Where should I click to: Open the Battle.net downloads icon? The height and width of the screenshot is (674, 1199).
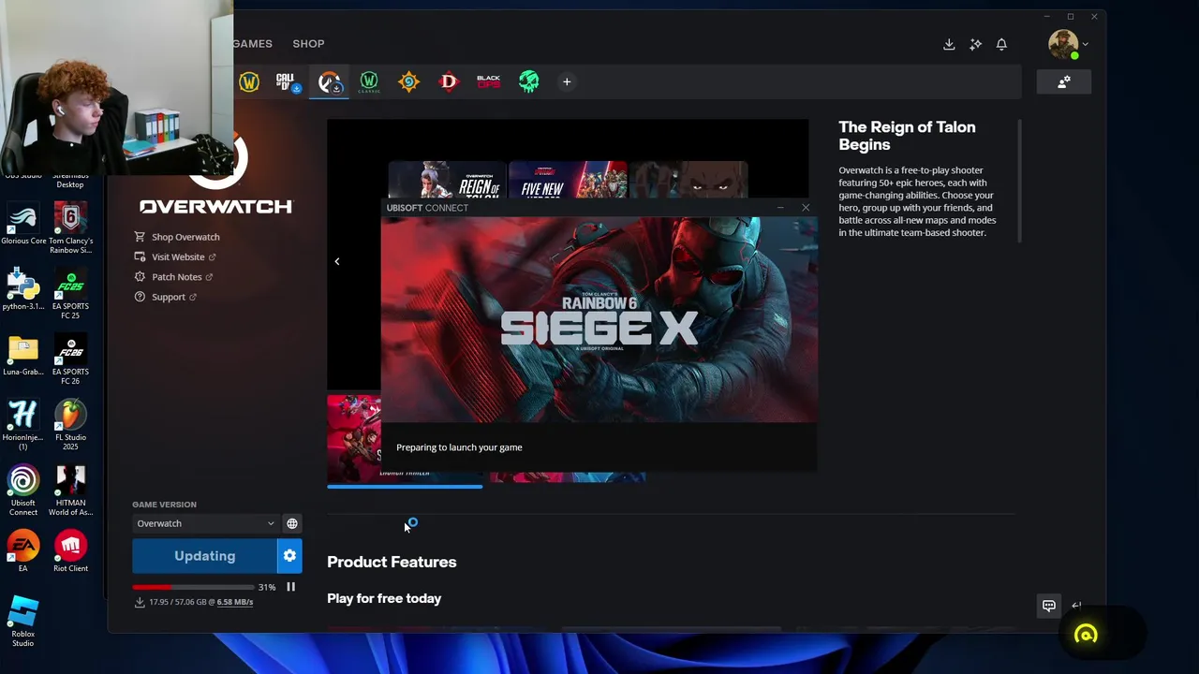(x=949, y=44)
